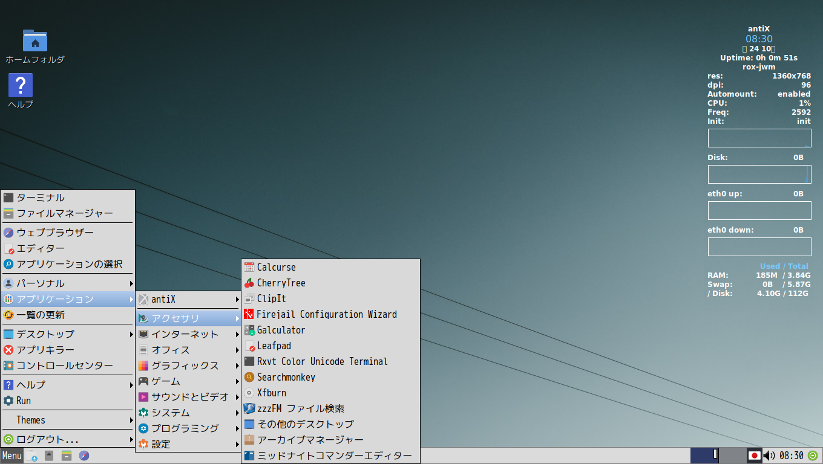Open アーカイブマネージャー
This screenshot has height=464, width=823.
coord(330,440)
